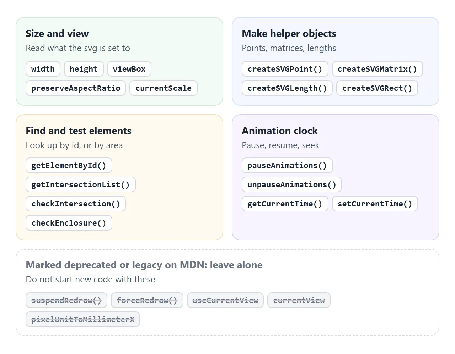This screenshot has height=354, width=455.
Task: Click createSVGPoint() method chip
Action: [285, 69]
